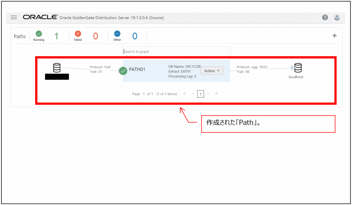This screenshot has width=352, height=205.
Task: Open the hamburger navigation menu
Action: [x=14, y=17]
